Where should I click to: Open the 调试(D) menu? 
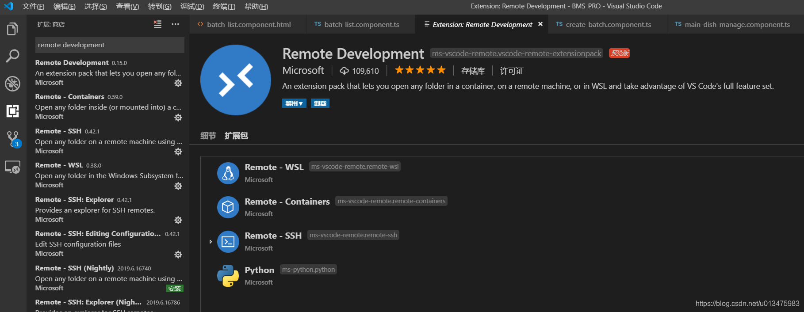pyautogui.click(x=192, y=6)
